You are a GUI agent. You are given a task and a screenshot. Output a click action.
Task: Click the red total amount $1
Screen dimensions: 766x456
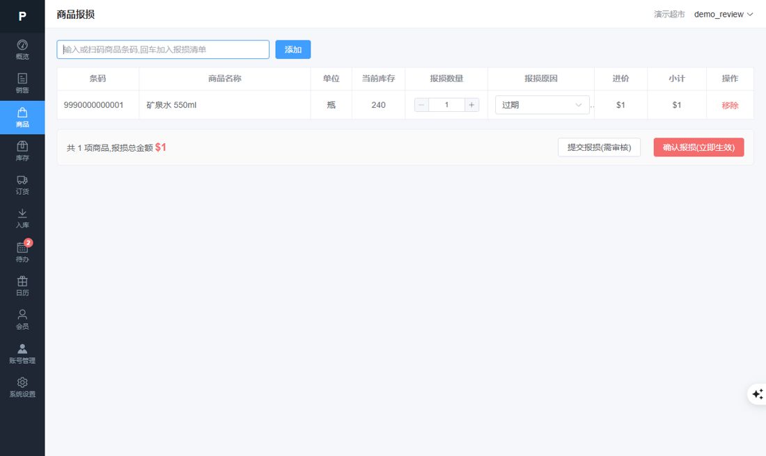point(161,147)
